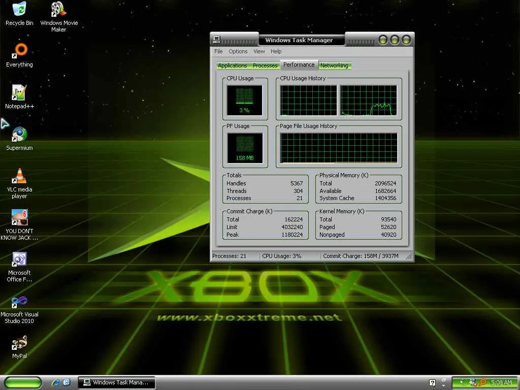Click the CPU Usage 3 % gauge
520x390 pixels.
tap(245, 100)
